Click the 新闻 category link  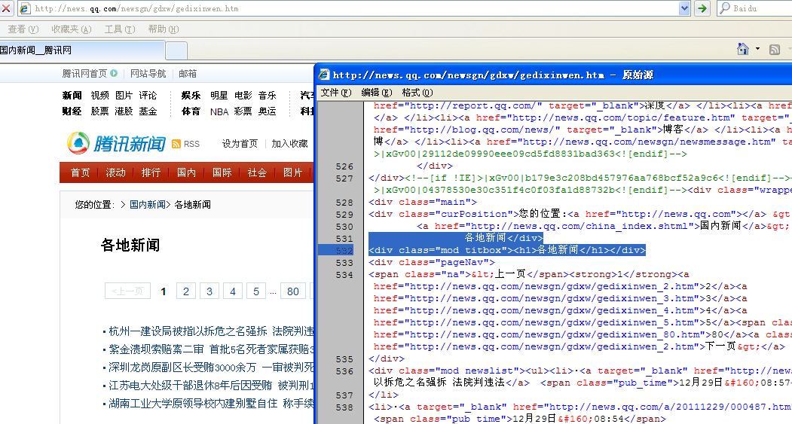tap(72, 96)
